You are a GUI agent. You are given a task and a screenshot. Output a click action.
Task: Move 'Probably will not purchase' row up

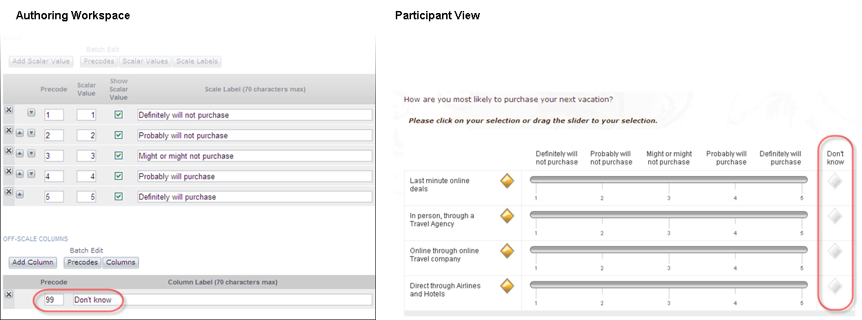click(x=20, y=134)
